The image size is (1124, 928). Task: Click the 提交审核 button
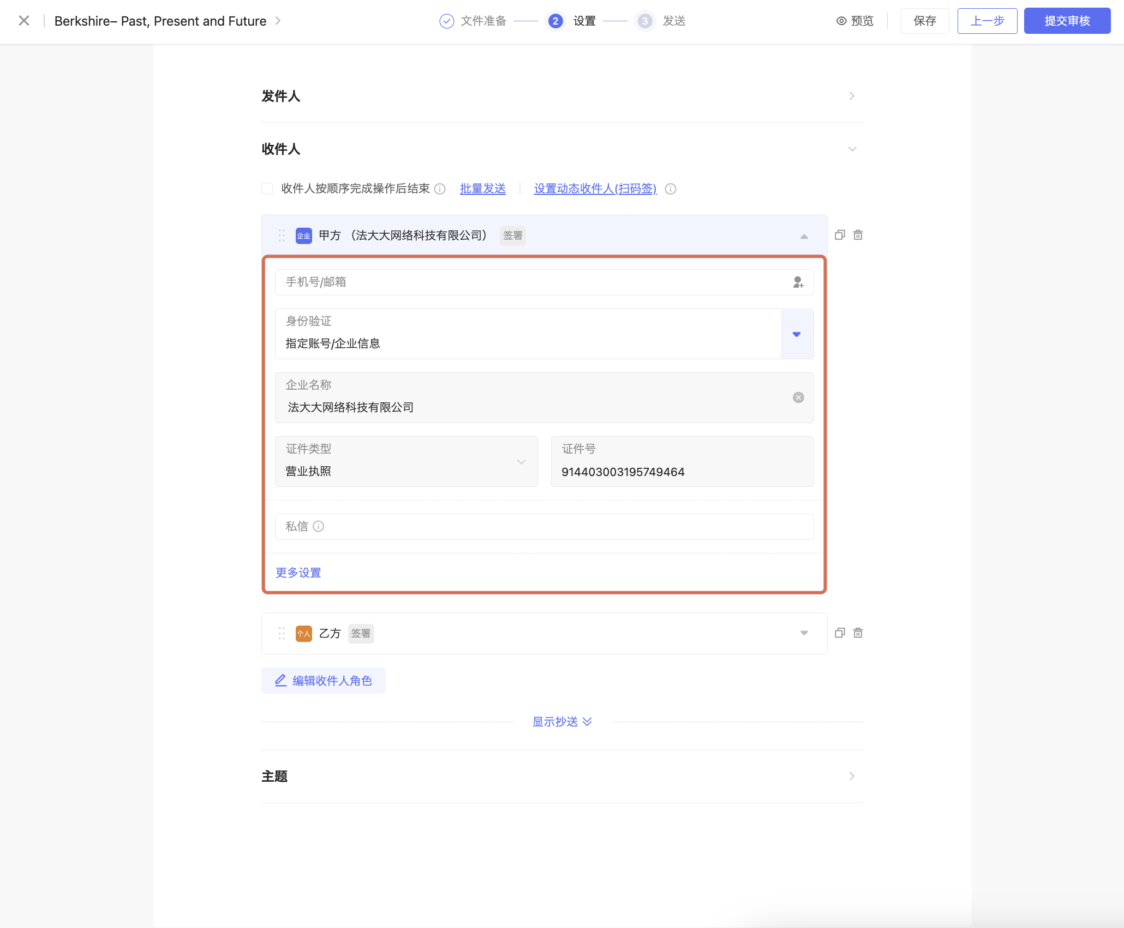click(1067, 21)
